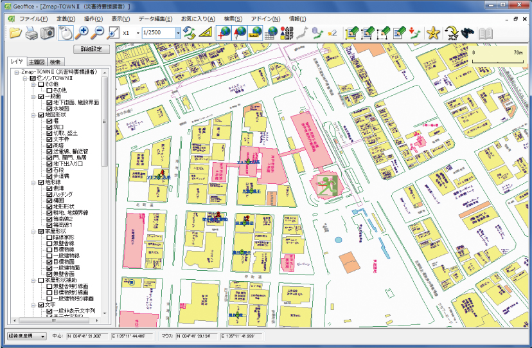Click the zoom-to-area magnifier icon

click(113, 33)
